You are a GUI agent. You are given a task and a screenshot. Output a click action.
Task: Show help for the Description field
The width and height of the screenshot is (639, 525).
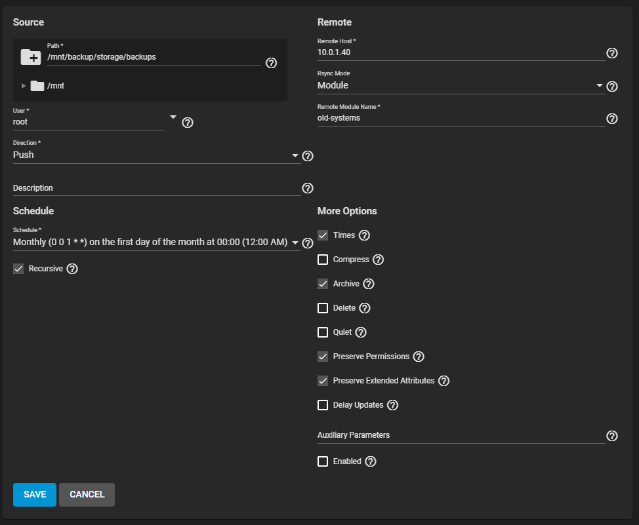308,188
